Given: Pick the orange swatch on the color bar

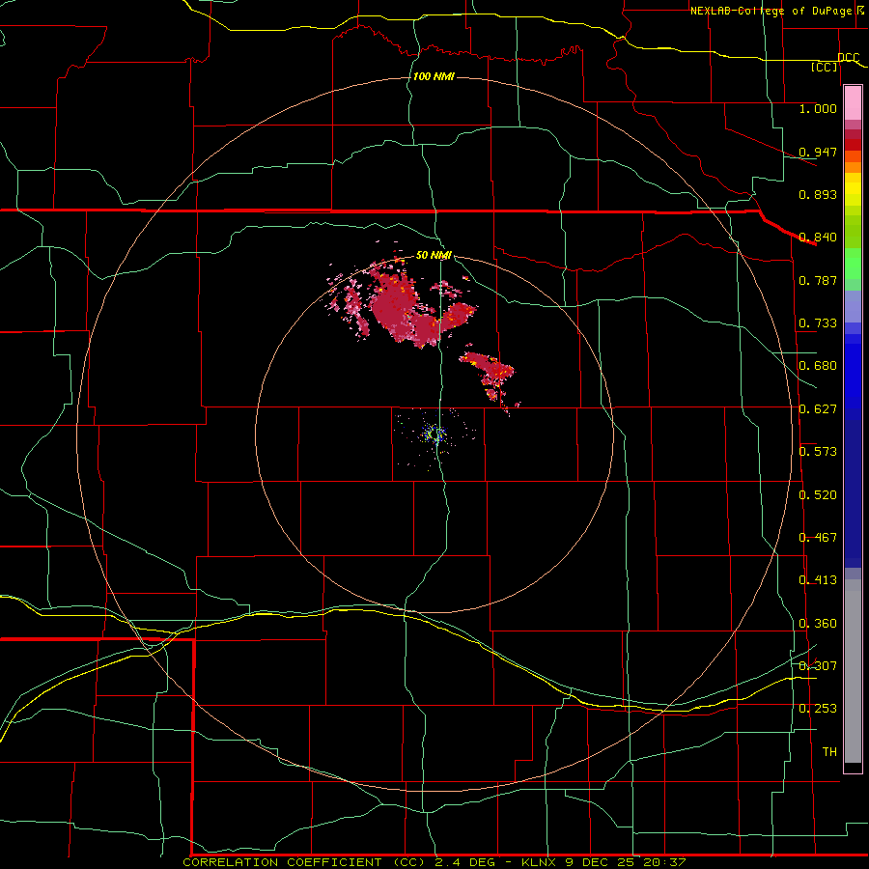Looking at the screenshot, I should tap(853, 167).
